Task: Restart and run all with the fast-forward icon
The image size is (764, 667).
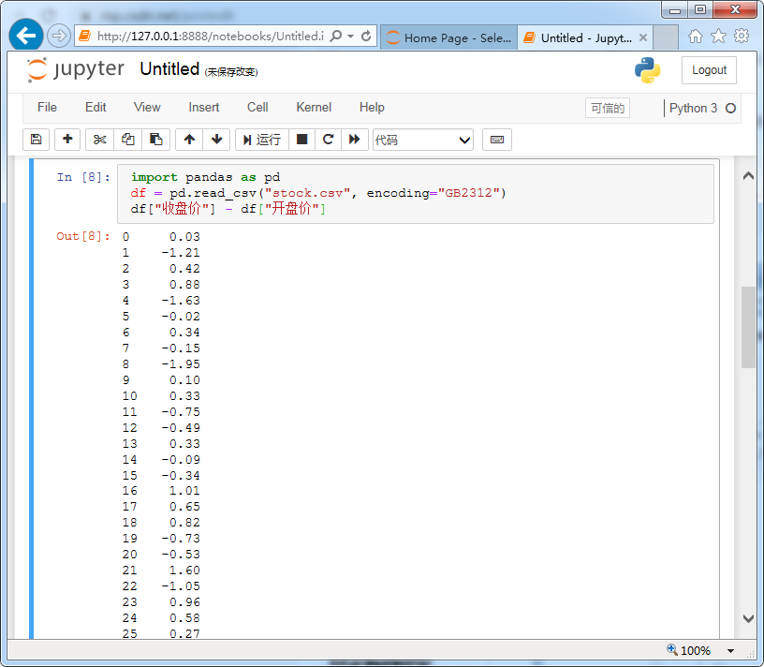Action: (355, 140)
